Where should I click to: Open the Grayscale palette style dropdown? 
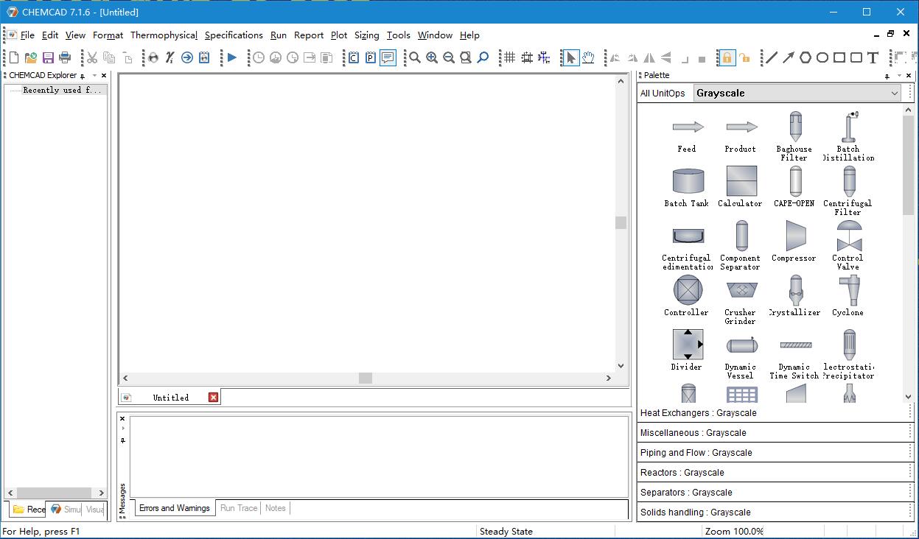pos(893,93)
